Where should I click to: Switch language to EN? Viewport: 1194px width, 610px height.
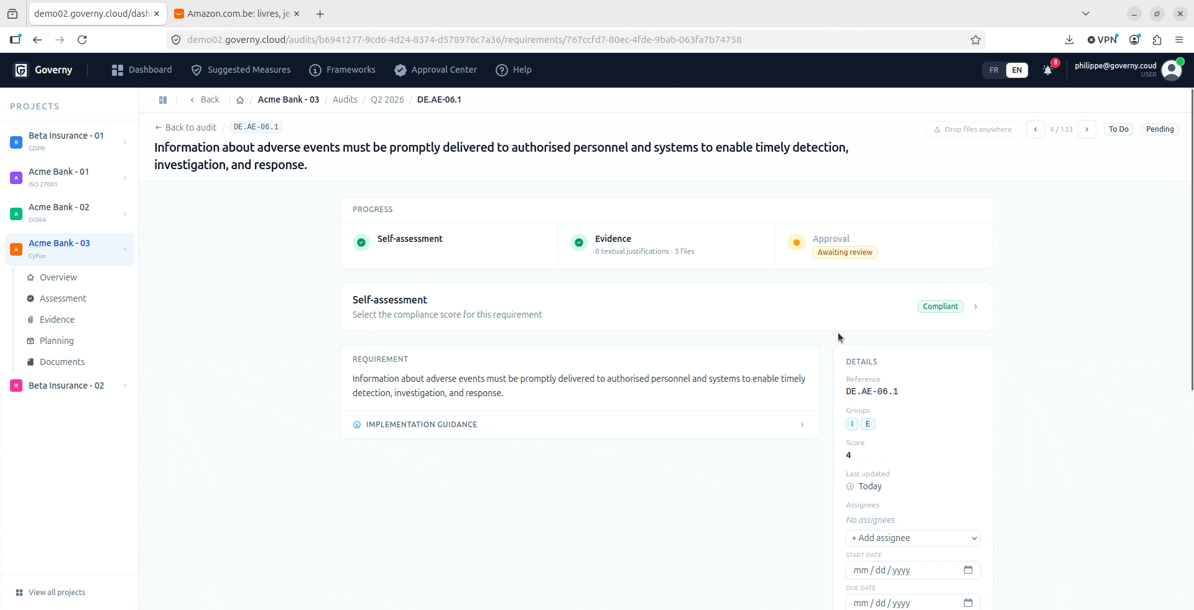(1017, 70)
